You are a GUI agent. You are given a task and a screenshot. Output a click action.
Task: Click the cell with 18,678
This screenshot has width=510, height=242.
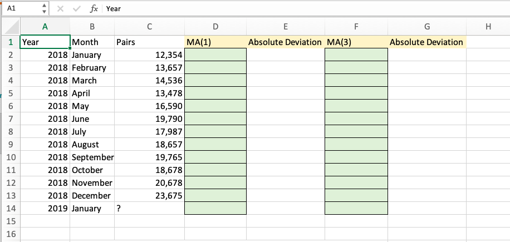tap(149, 170)
